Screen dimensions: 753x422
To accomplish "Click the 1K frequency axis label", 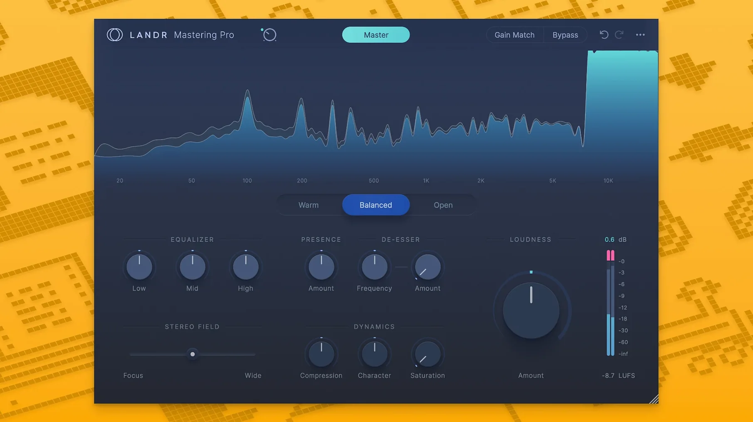I will tap(426, 181).
